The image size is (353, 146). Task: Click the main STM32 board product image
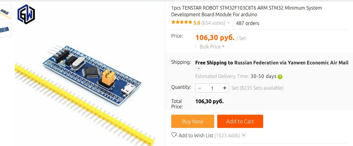90,74
